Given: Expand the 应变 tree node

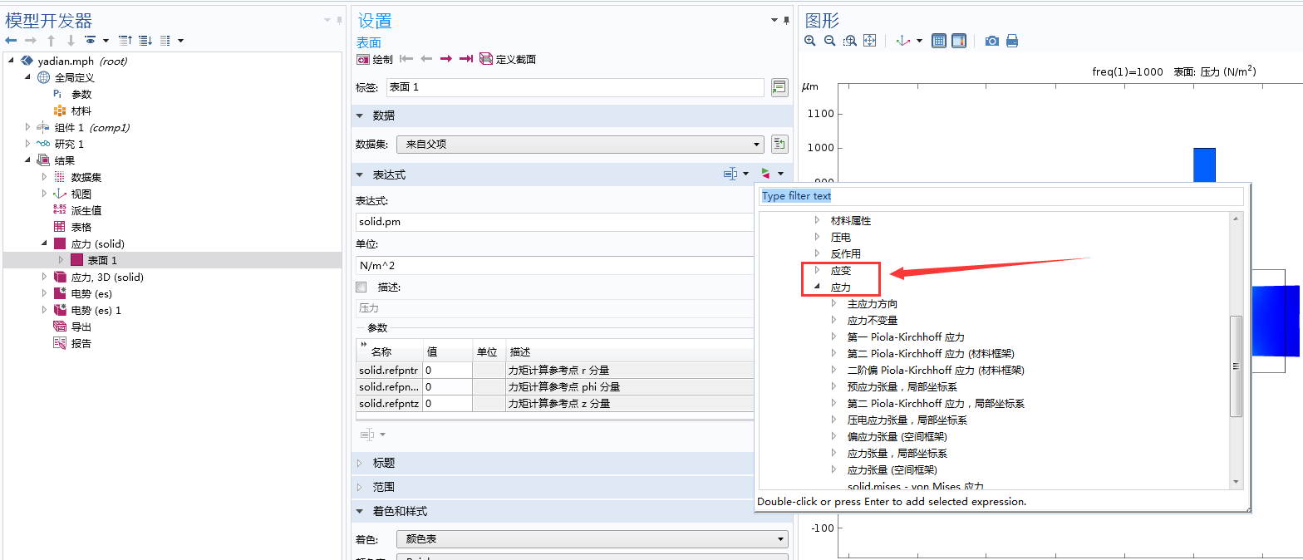Looking at the screenshot, I should [818, 270].
